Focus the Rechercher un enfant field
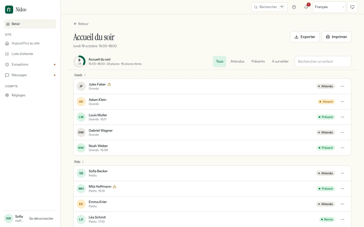364x227 pixels. (x=323, y=62)
